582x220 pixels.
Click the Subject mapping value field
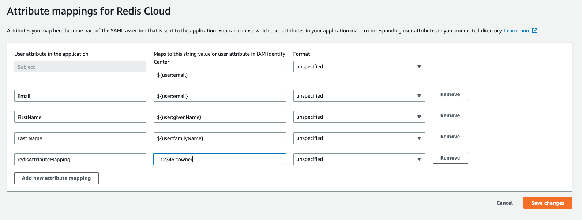click(219, 75)
